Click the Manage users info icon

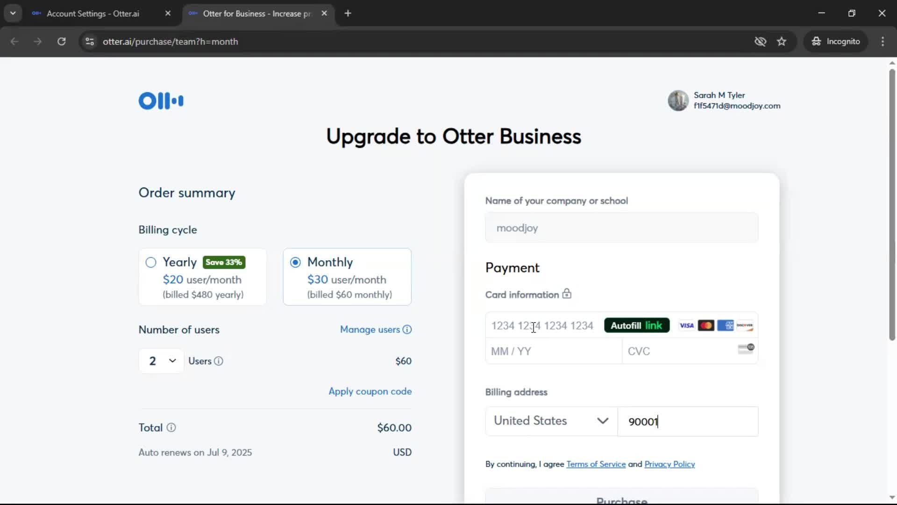click(x=407, y=330)
